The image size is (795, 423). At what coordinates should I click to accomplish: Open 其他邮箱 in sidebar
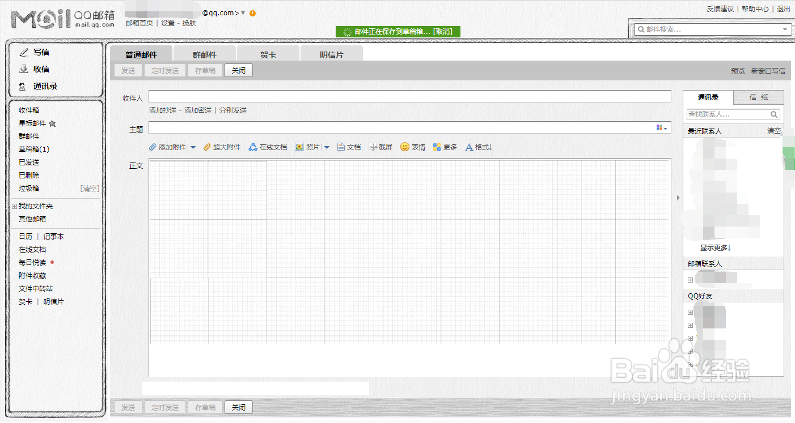(32, 219)
